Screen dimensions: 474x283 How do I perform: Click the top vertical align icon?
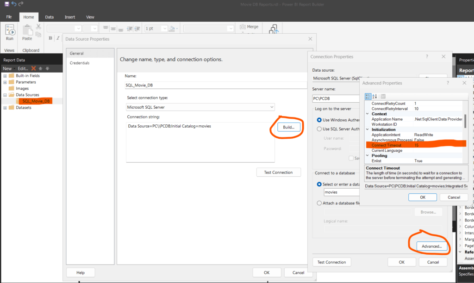(x=106, y=28)
